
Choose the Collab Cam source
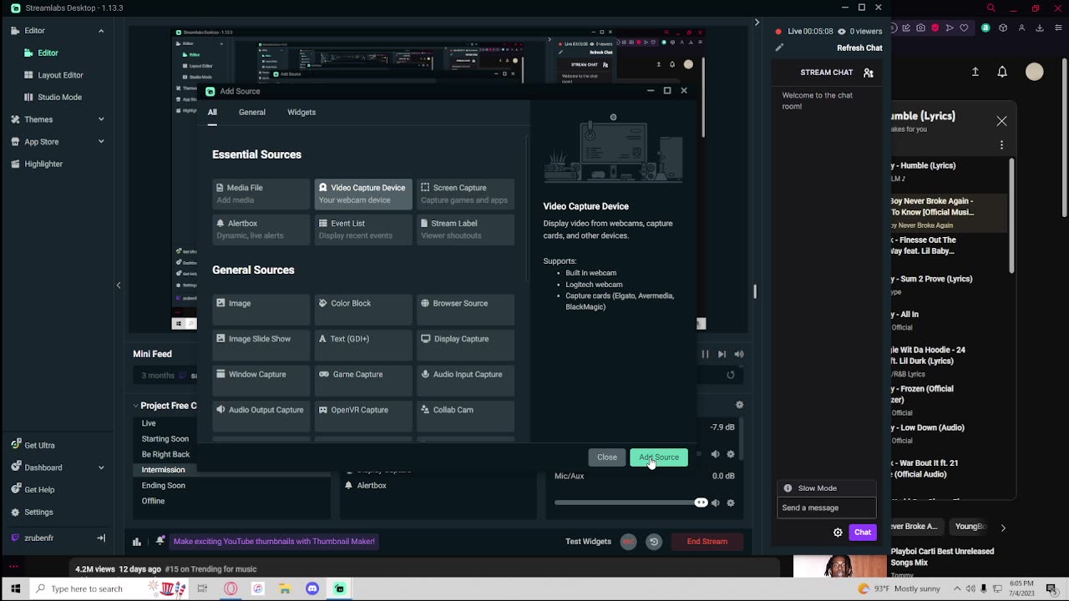465,417
